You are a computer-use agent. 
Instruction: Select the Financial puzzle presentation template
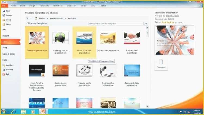84,76
